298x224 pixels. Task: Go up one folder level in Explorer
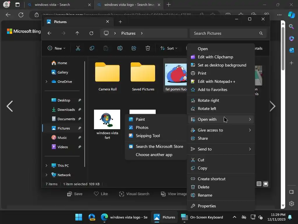[x=77, y=33]
